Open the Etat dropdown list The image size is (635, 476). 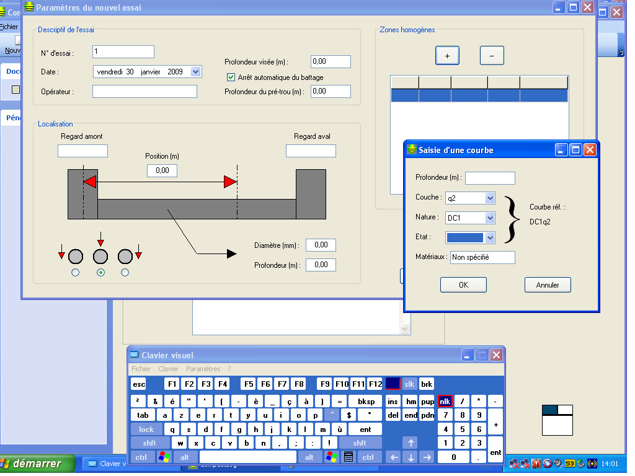click(x=490, y=237)
